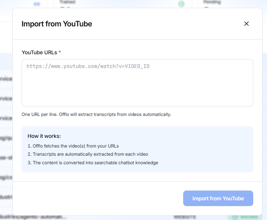This screenshot has height=220, width=267.
Task: Select the 'Import from YouTube' dialog title
Action: tap(57, 24)
